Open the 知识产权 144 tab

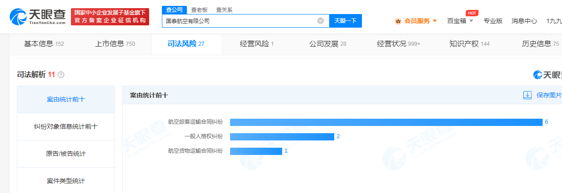[470, 44]
